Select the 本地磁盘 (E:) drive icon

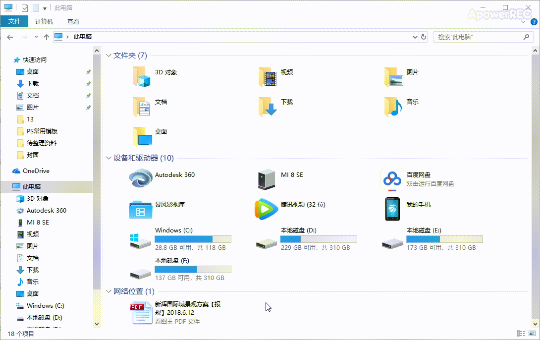coord(392,243)
